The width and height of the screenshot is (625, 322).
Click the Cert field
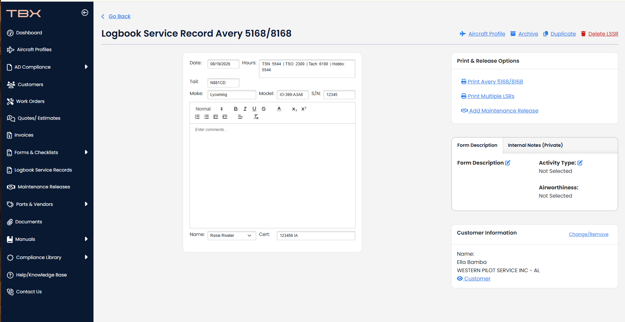pyautogui.click(x=316, y=236)
